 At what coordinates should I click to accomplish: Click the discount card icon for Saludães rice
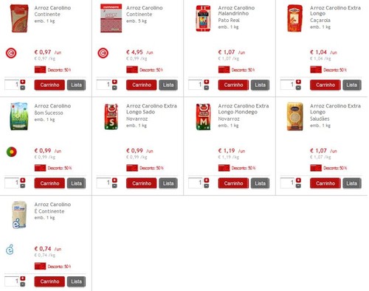coord(316,168)
